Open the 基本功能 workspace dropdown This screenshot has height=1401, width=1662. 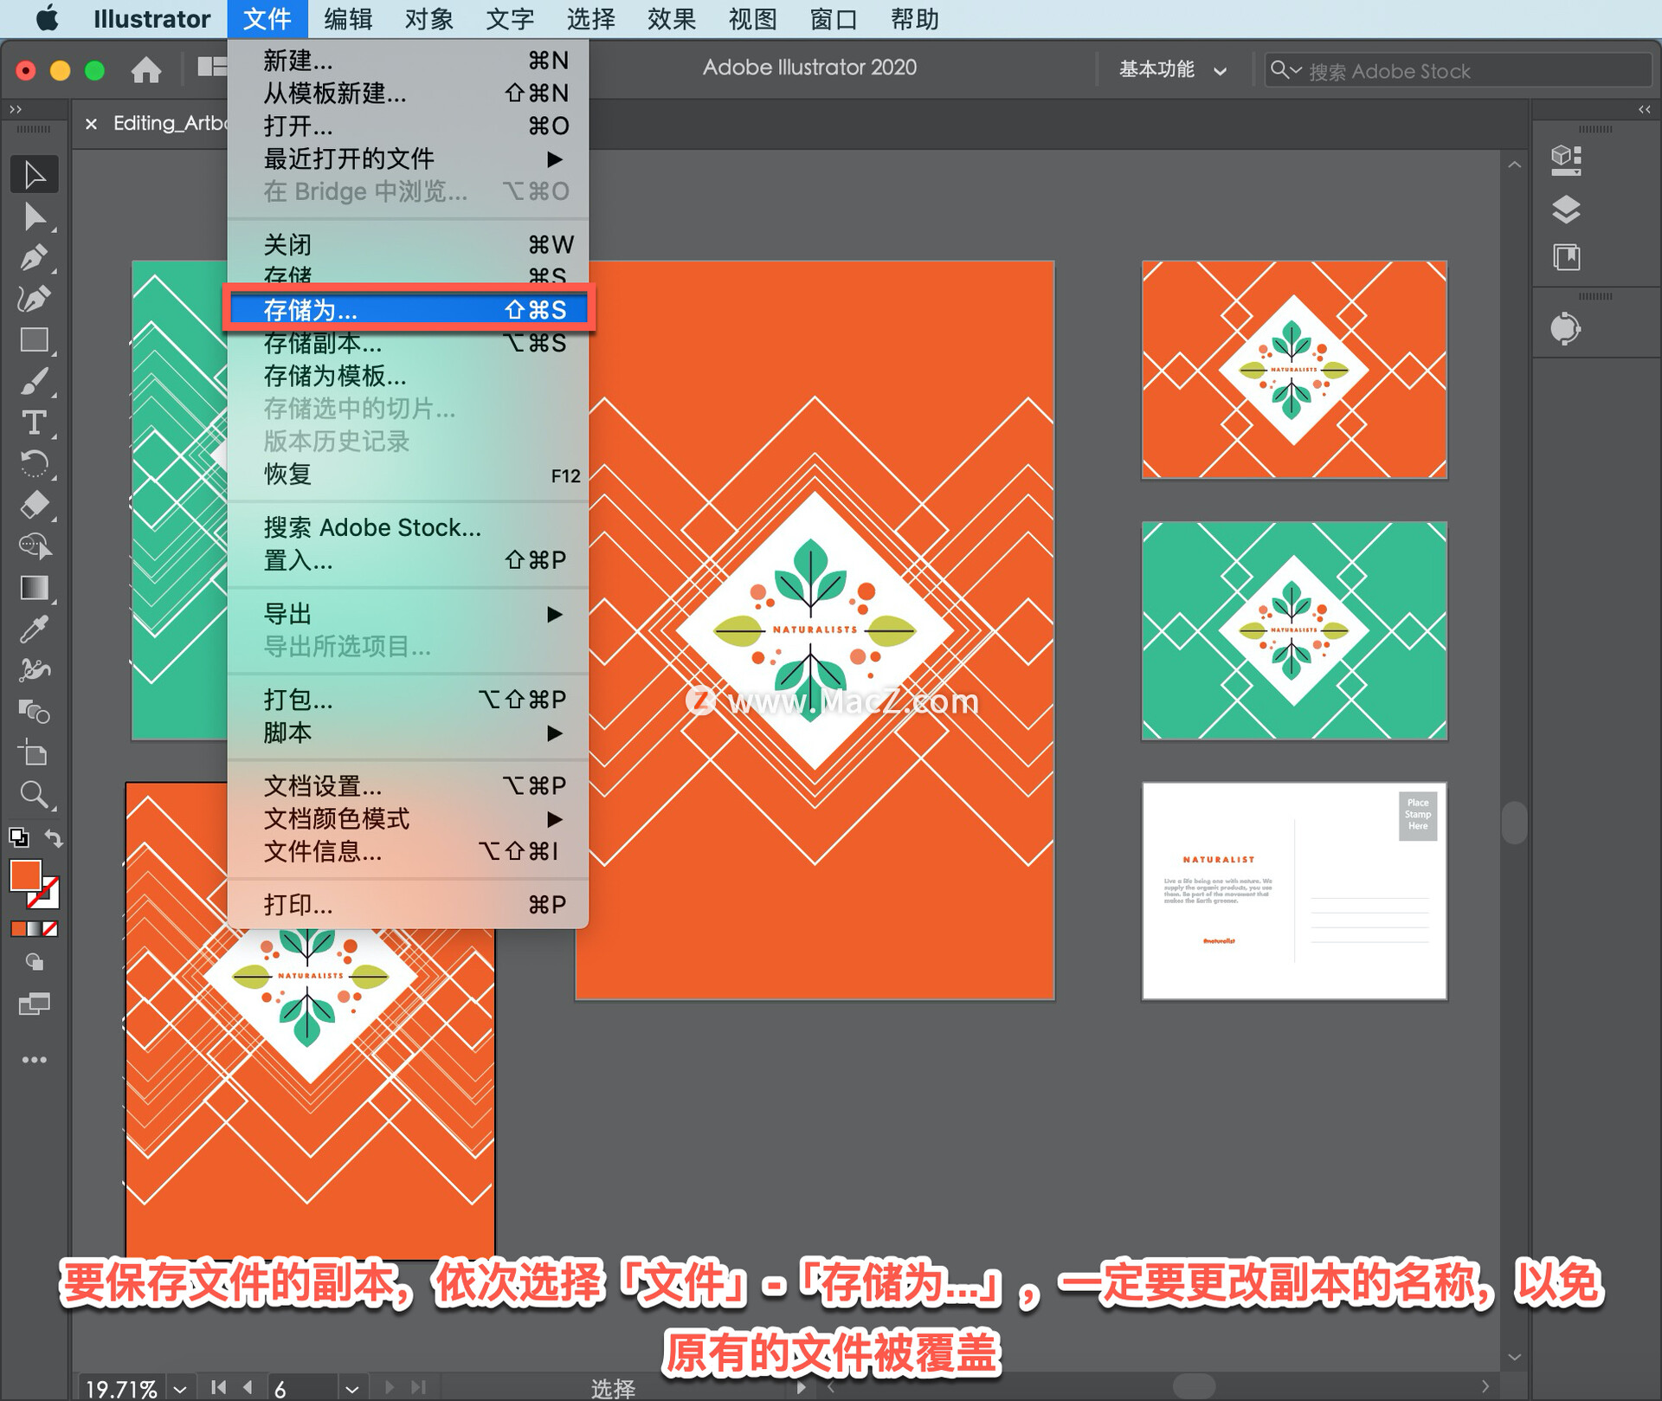(1172, 70)
